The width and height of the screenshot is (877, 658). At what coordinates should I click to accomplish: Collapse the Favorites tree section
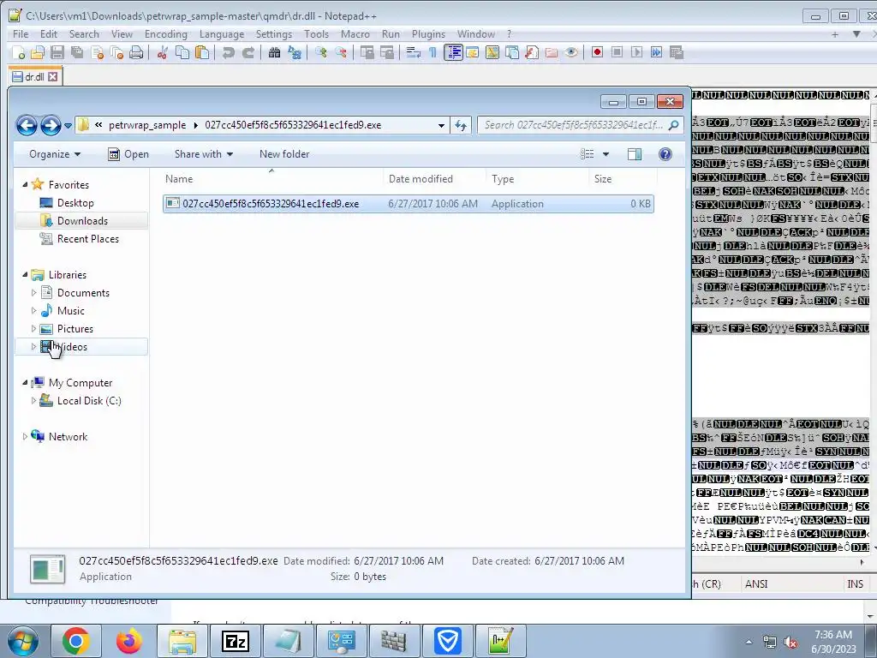pos(25,185)
